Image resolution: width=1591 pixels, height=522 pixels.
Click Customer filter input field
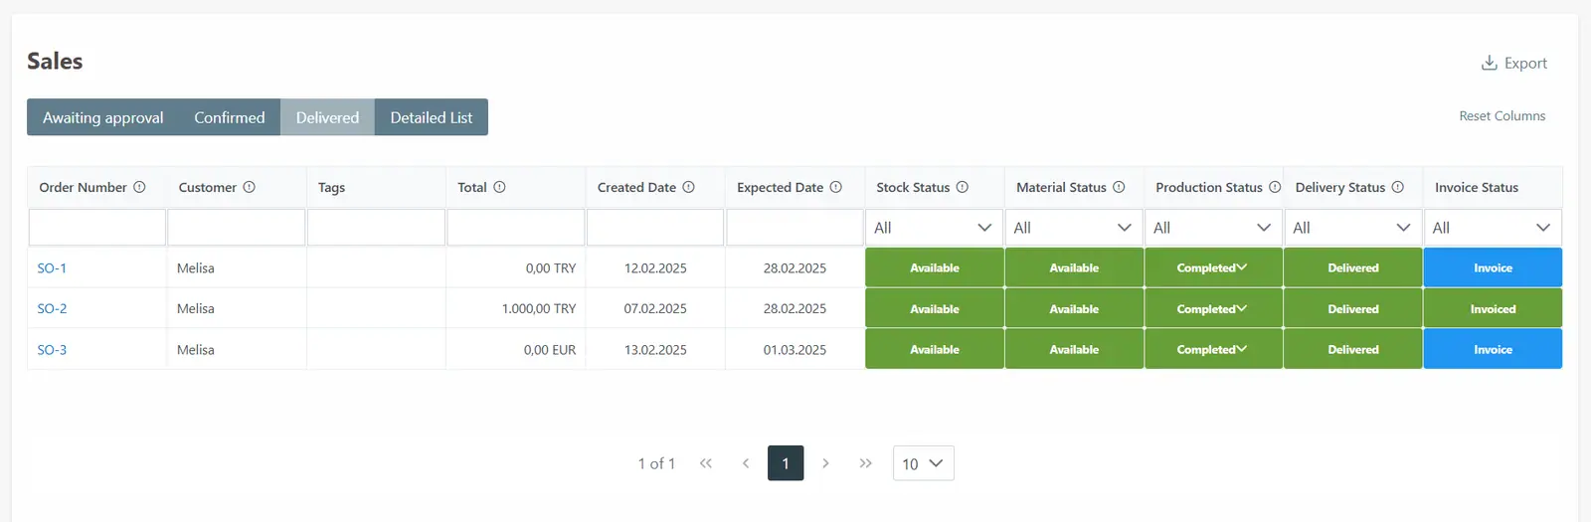click(x=237, y=228)
